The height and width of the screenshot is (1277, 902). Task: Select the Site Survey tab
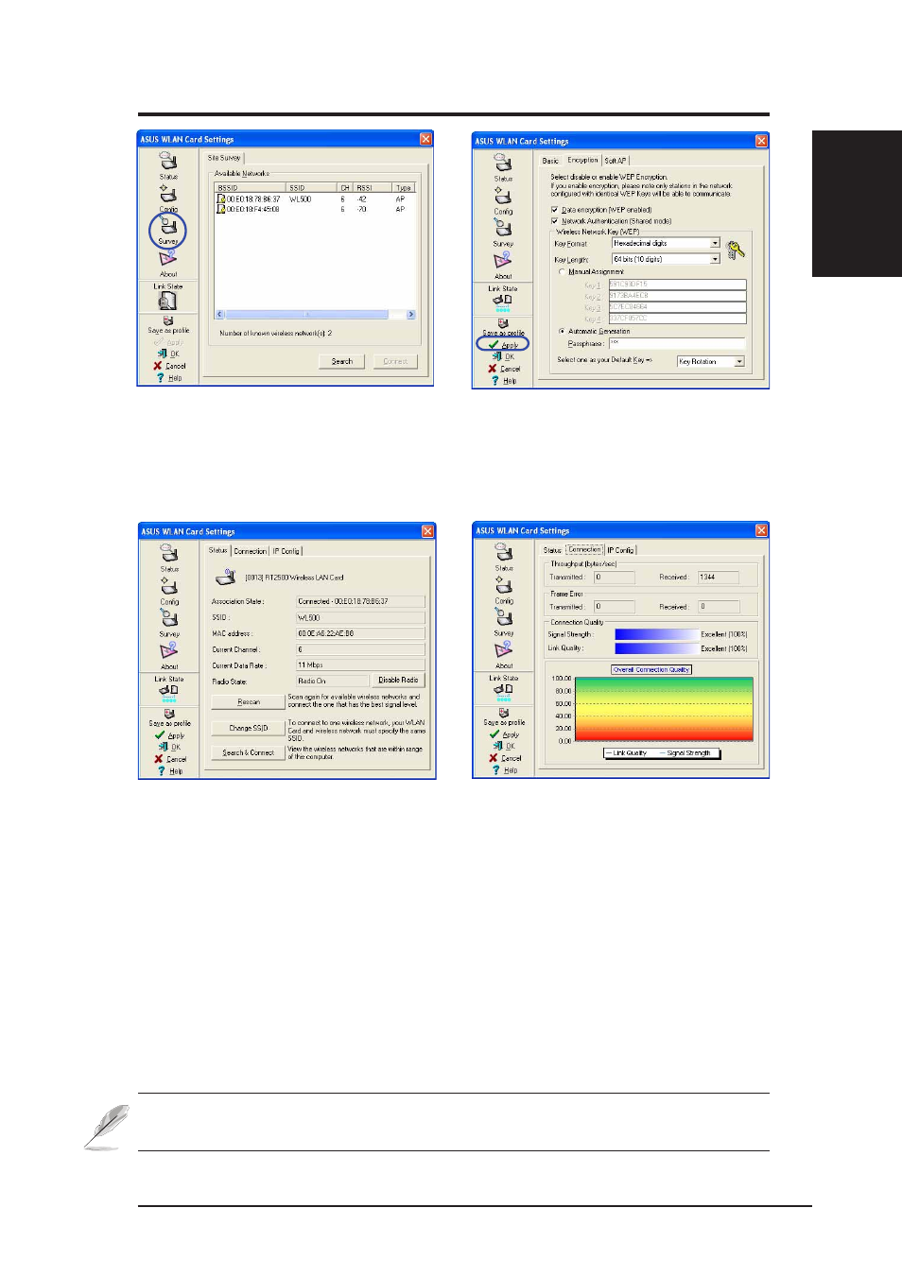click(x=224, y=158)
